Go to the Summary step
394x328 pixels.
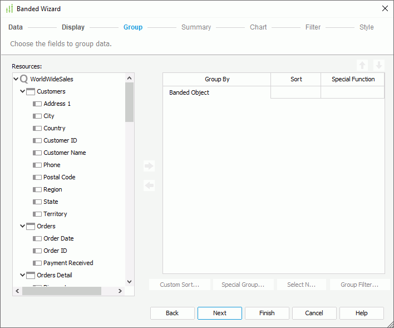click(196, 27)
